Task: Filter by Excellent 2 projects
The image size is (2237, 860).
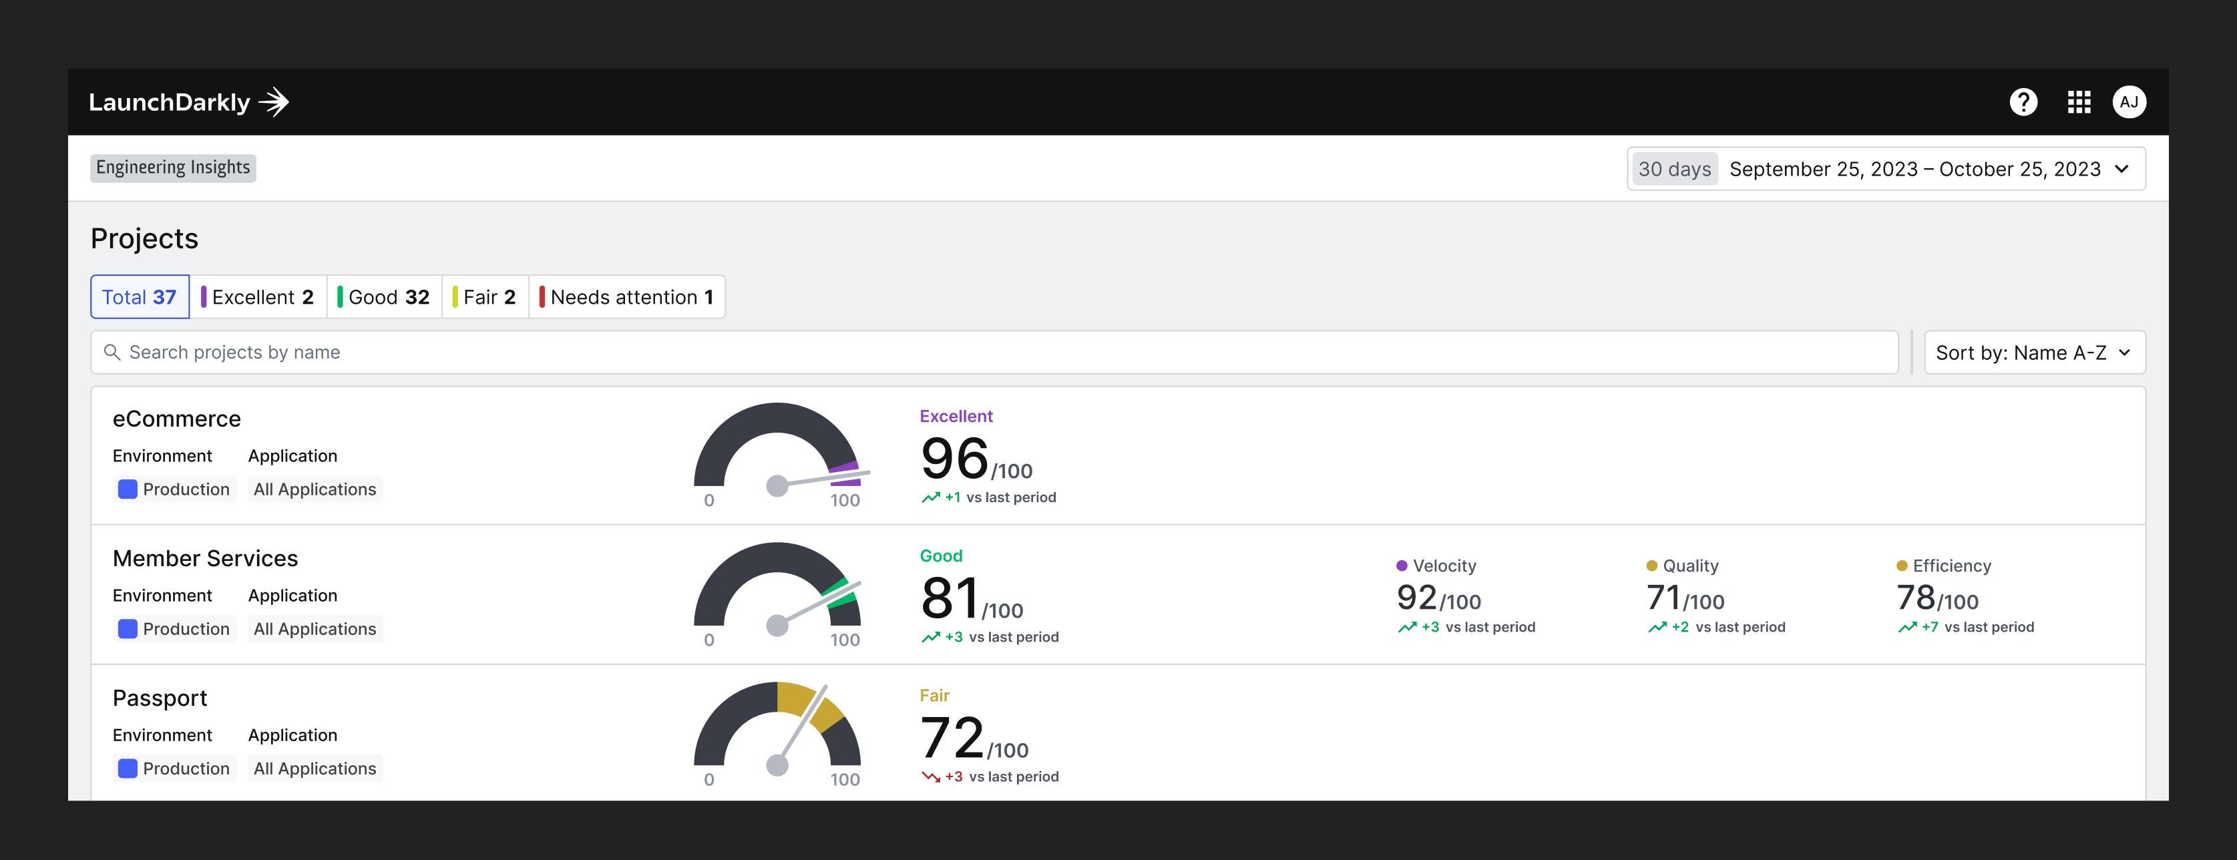Action: click(258, 297)
